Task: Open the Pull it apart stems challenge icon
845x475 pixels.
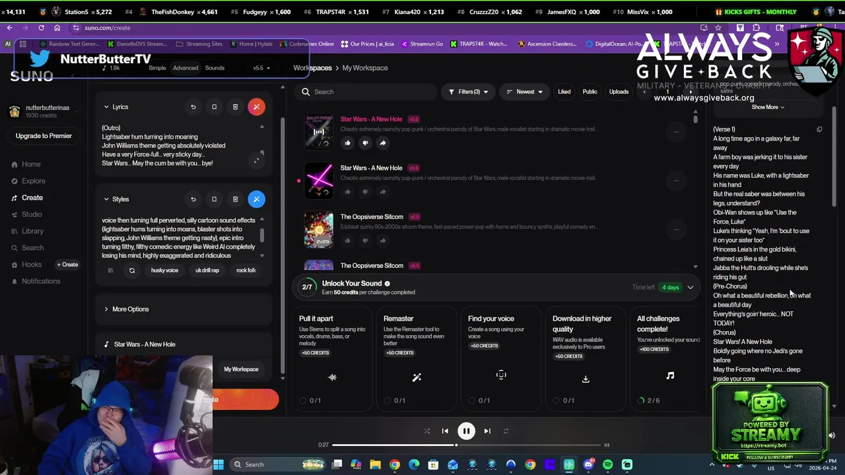Action: [x=332, y=377]
